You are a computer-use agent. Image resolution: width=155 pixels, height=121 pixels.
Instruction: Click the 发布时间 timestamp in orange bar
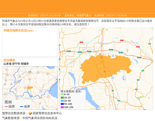point(44,15)
